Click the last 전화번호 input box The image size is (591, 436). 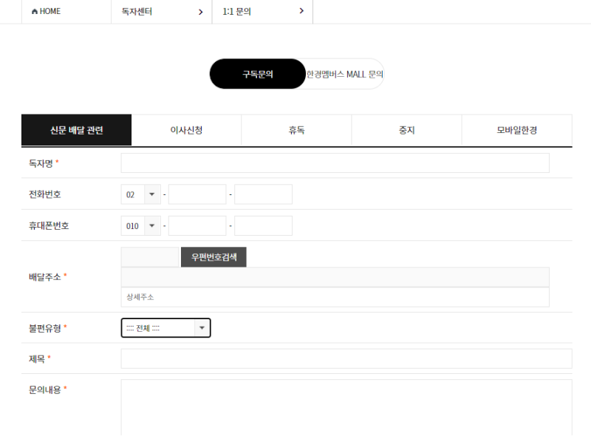[x=264, y=194]
